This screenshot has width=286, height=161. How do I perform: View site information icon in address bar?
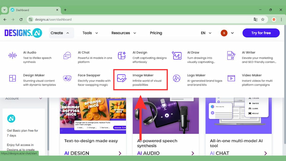click(x=31, y=19)
